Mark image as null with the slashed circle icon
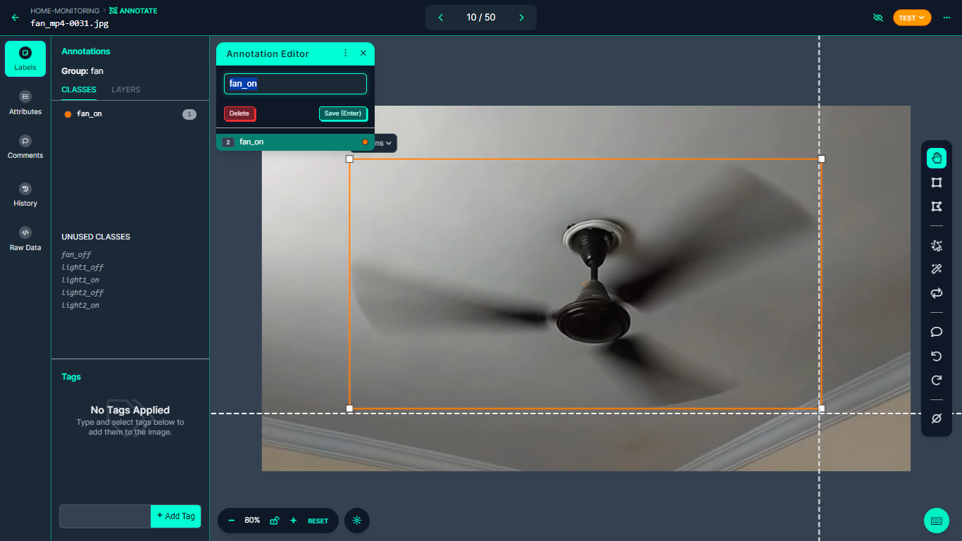The width and height of the screenshot is (962, 541). point(937,418)
